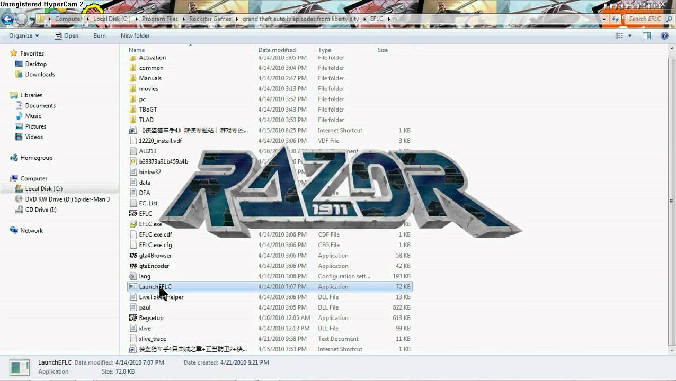This screenshot has height=381, width=676.
Task: Click the pc folder icon
Action: (134, 99)
